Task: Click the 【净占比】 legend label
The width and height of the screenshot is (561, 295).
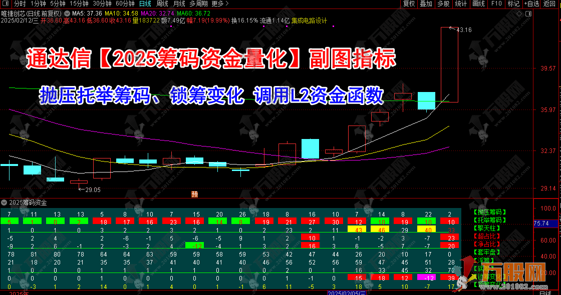Action: click(x=486, y=244)
